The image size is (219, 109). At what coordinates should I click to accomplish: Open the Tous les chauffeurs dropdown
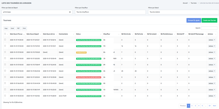point(110,12)
